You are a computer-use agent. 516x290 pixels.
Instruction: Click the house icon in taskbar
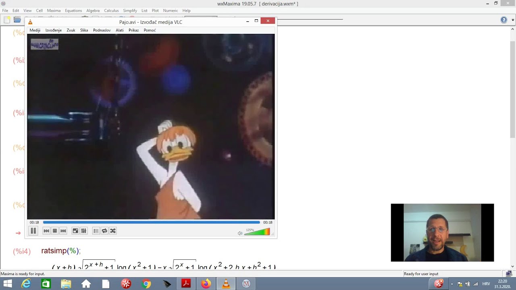tap(86, 284)
